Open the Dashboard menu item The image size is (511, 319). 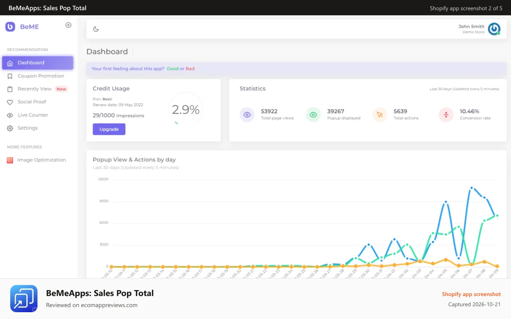(x=37, y=63)
